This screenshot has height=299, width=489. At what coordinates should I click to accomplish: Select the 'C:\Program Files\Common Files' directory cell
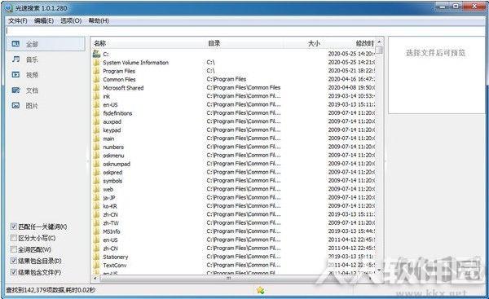click(x=243, y=88)
